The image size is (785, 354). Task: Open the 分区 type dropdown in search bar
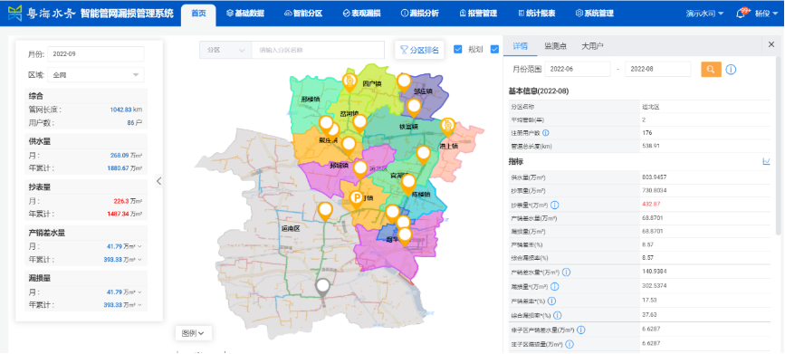point(225,50)
